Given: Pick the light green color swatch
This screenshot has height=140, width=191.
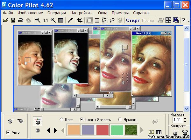Looking at the screenshot, I should [117, 130].
